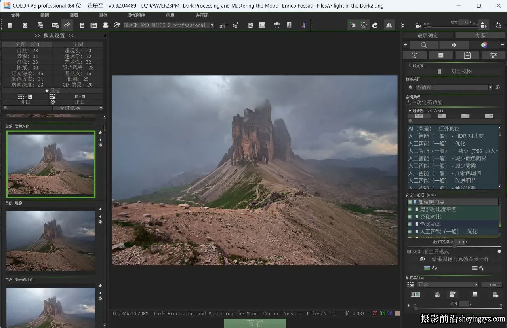Viewport: 507px width, 328px height.
Task: Expand the 过滤器 (281/281) section
Action: coord(410,111)
